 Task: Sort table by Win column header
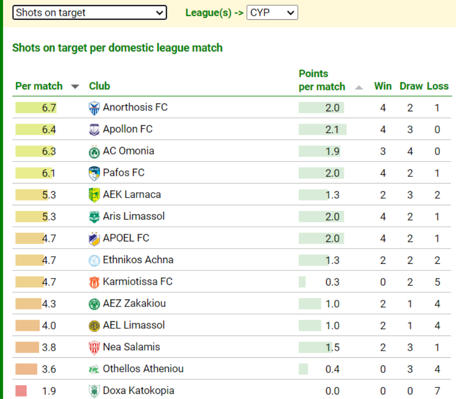point(382,86)
